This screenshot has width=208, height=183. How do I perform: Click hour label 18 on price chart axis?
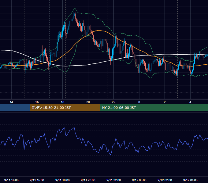(x=62, y=102)
